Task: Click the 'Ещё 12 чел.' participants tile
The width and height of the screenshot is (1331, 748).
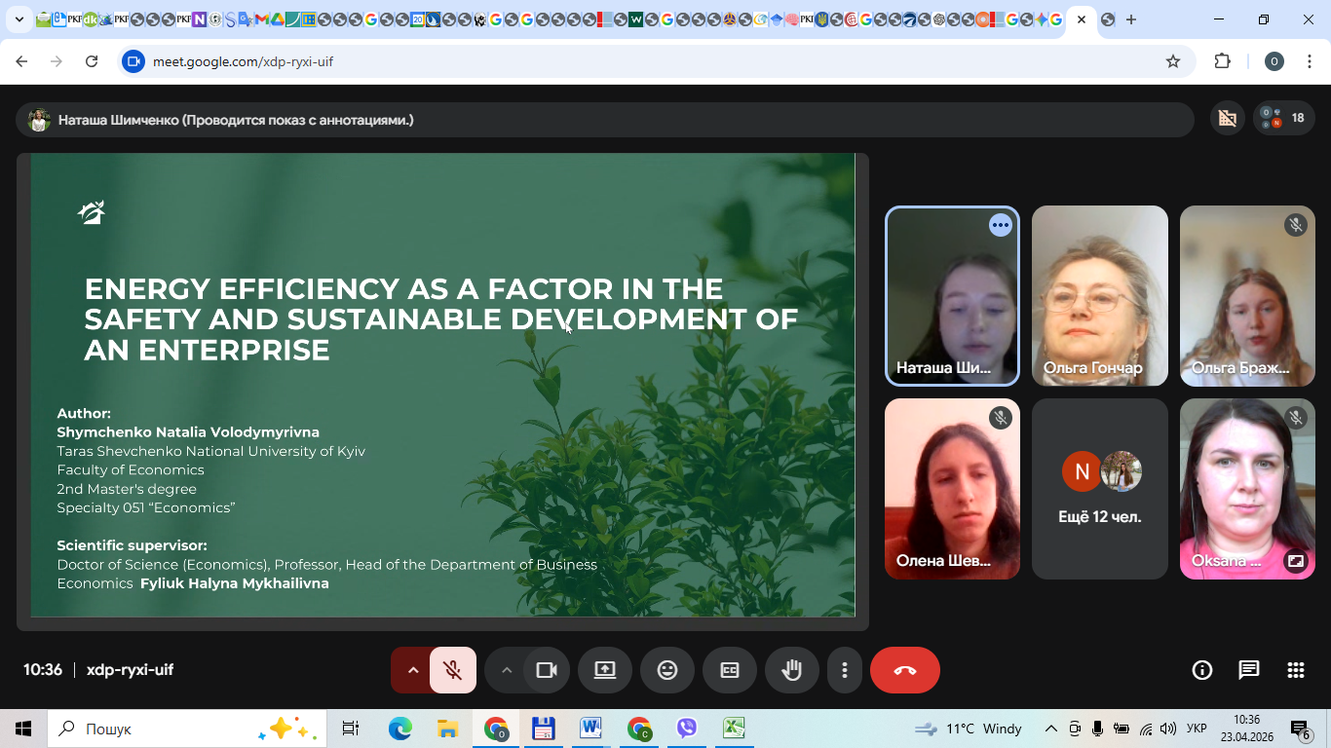Action: [x=1099, y=489]
